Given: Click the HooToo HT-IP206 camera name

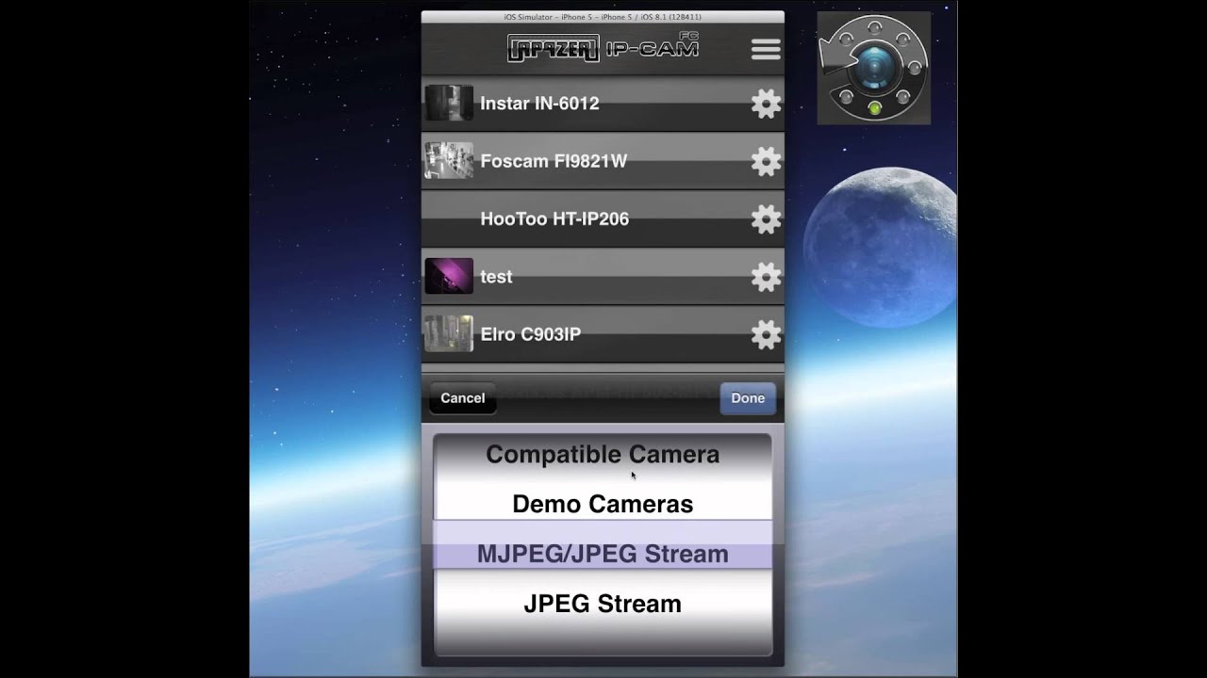Looking at the screenshot, I should (x=554, y=219).
